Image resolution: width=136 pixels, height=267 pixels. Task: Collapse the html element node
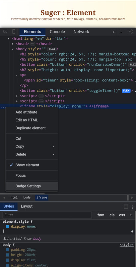(x=9, y=39)
